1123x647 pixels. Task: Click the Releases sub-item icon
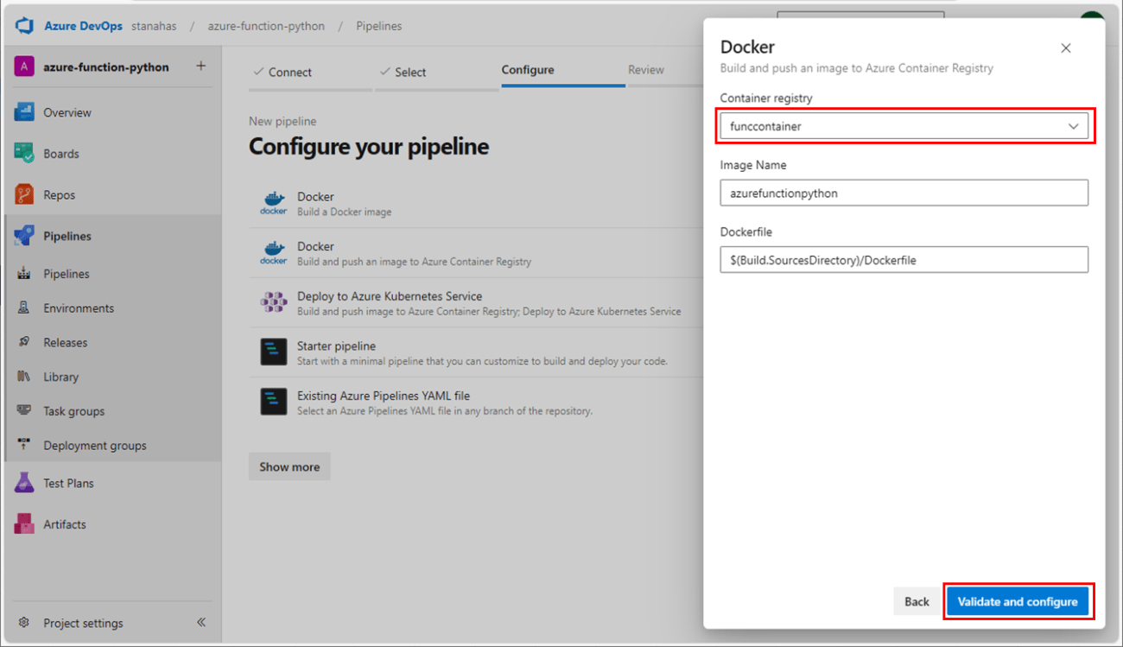[24, 343]
